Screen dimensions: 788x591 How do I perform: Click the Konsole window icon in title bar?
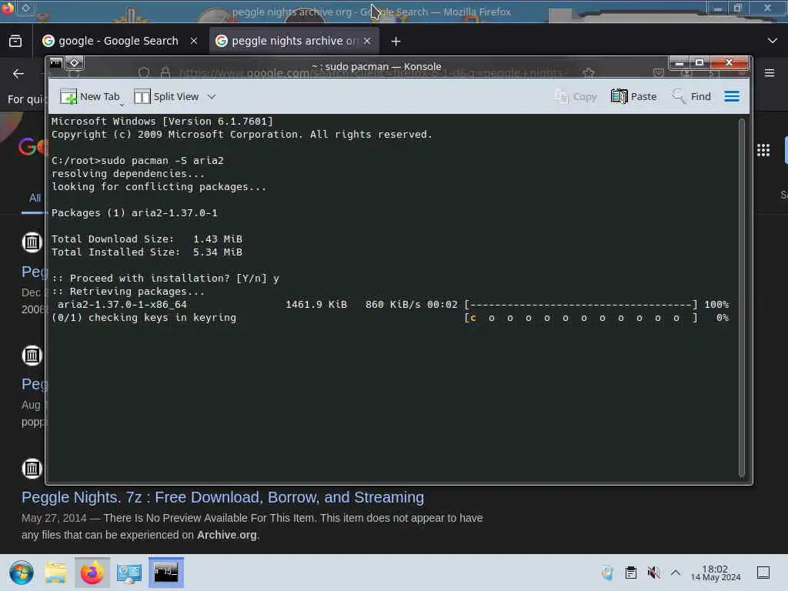tap(55, 63)
